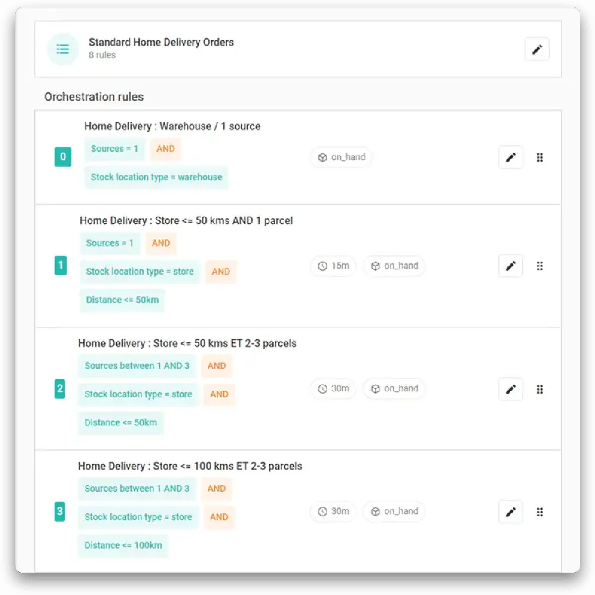The image size is (595, 595).
Task: Click the number 0 rule badge
Action: click(x=63, y=157)
